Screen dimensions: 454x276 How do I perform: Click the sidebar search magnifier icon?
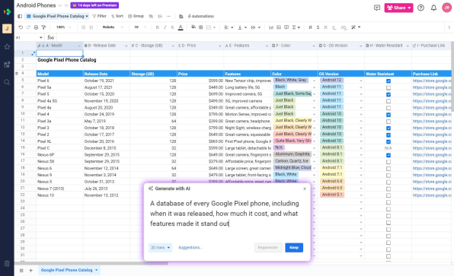coord(7,82)
